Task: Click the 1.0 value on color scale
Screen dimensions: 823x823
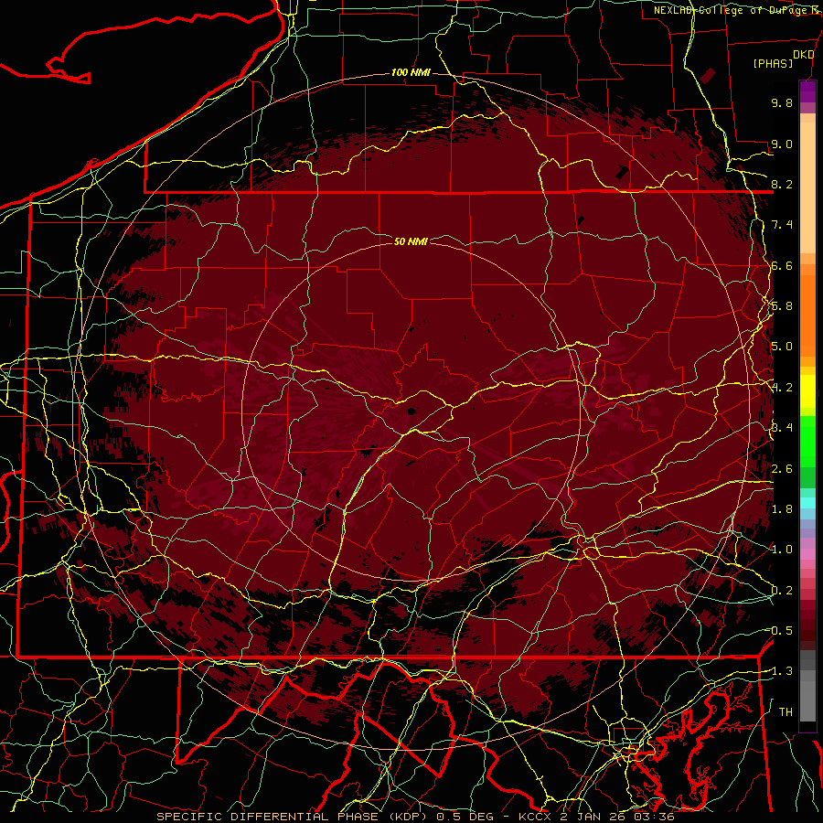Action: coord(782,549)
